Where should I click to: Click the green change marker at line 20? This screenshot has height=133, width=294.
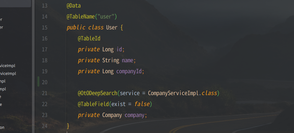point(38,81)
